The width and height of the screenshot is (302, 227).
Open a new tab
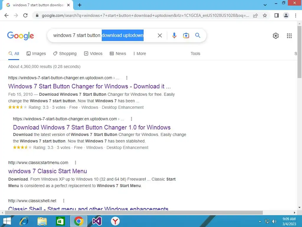[80, 5]
